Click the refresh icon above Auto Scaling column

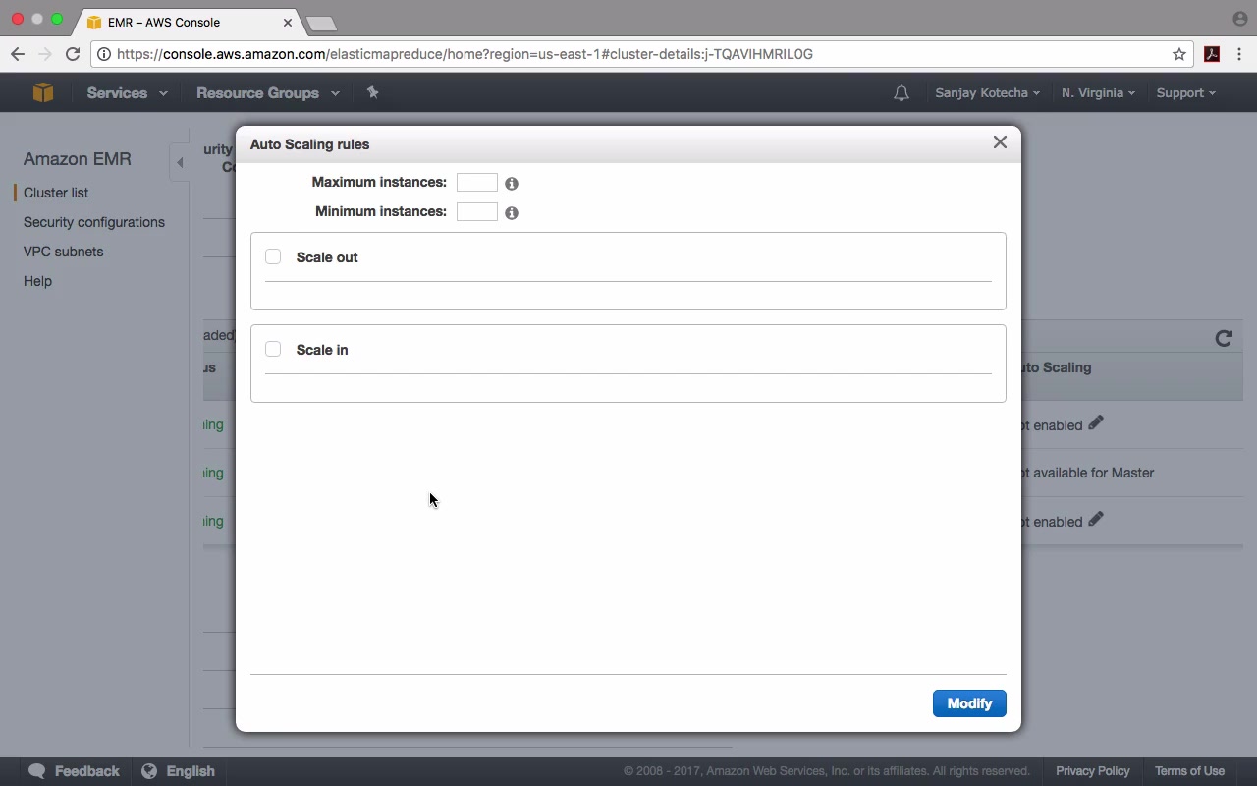pyautogui.click(x=1224, y=338)
